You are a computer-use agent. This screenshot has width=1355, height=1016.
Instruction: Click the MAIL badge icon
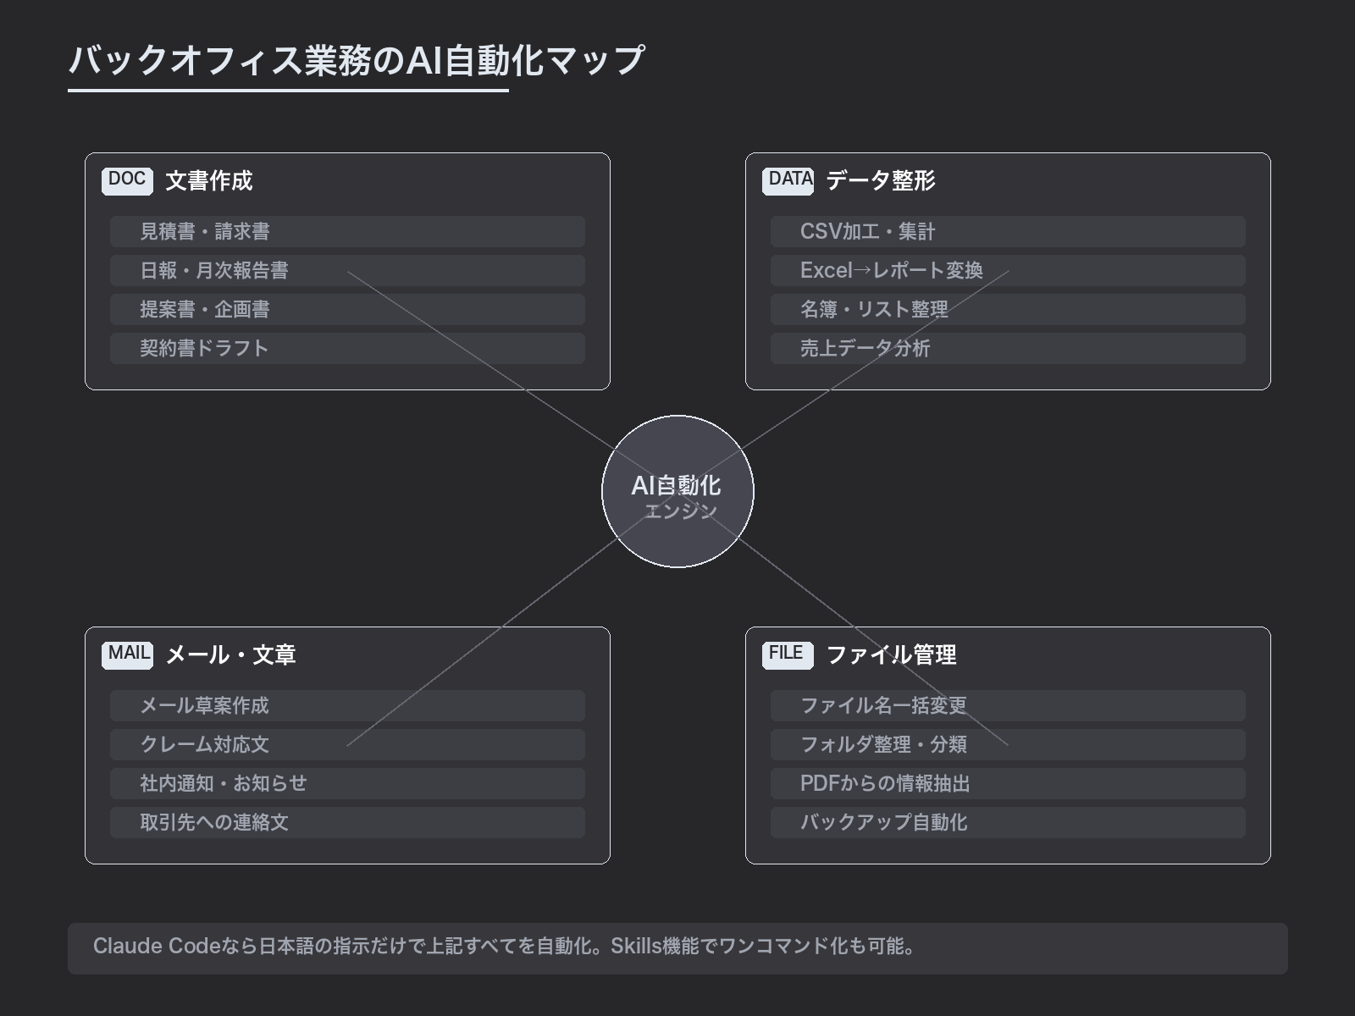pos(127,654)
